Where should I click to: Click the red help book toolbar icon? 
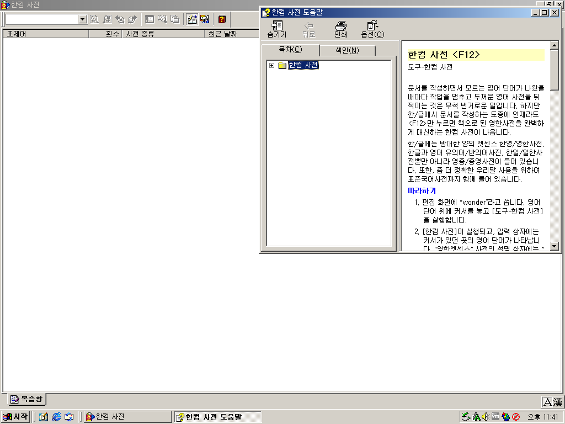[222, 19]
